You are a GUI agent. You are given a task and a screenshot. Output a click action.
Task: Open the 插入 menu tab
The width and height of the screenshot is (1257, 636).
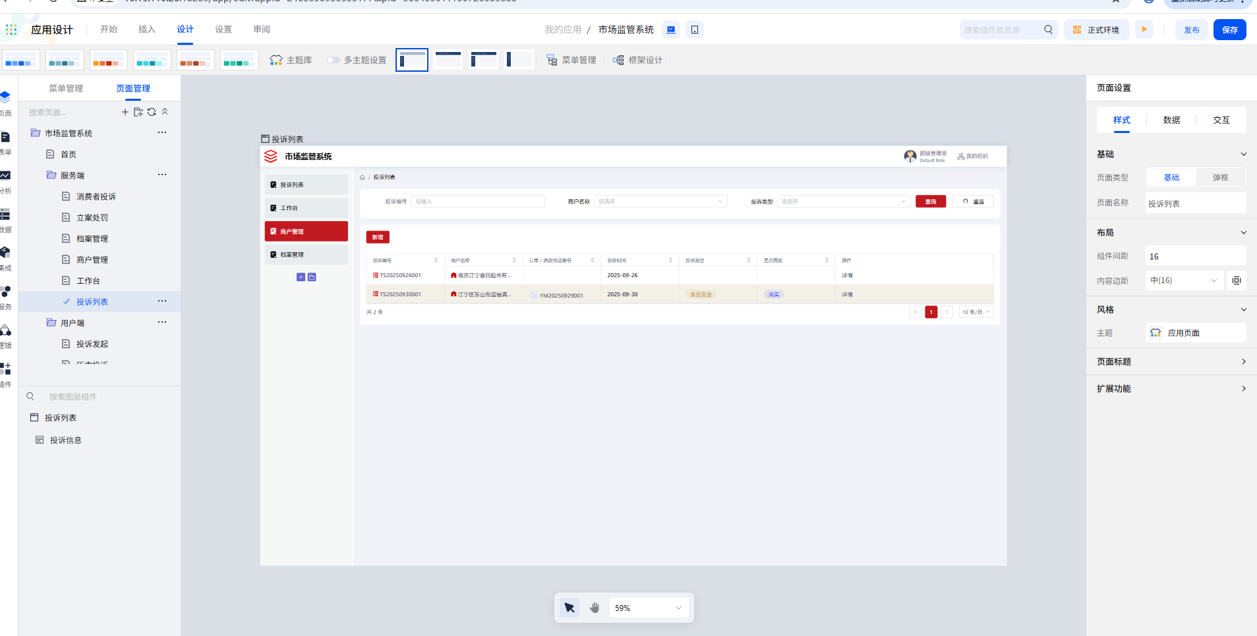[x=147, y=30]
